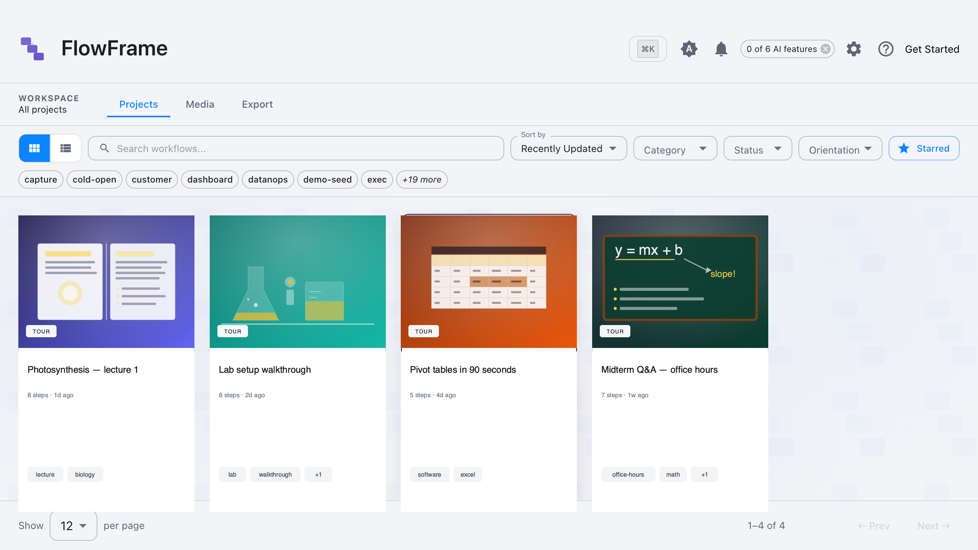Click the office-hours tag on Midterm card

pos(628,474)
